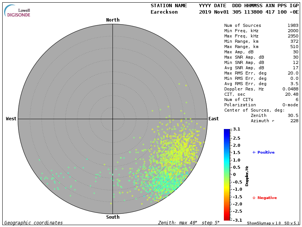Click the vertical Doppler, Hz axis label

point(247,176)
